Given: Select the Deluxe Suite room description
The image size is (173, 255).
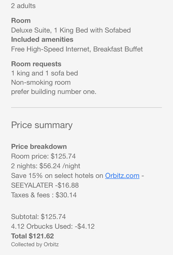Looking at the screenshot, I should (x=71, y=30).
